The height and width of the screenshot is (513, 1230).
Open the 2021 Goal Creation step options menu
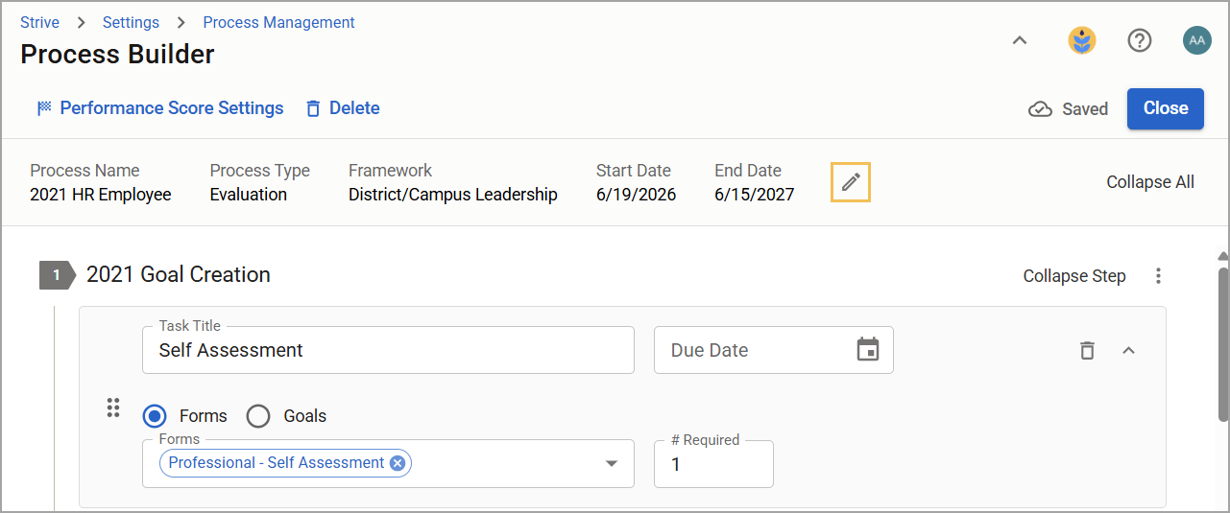point(1158,276)
